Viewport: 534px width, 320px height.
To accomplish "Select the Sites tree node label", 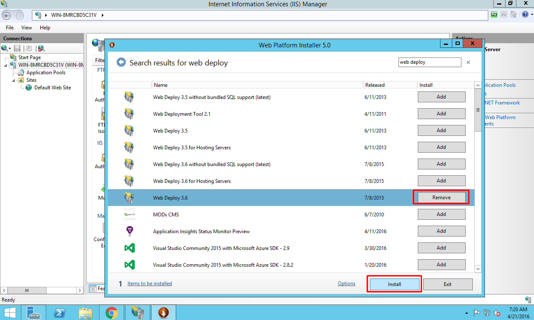I will (x=31, y=80).
